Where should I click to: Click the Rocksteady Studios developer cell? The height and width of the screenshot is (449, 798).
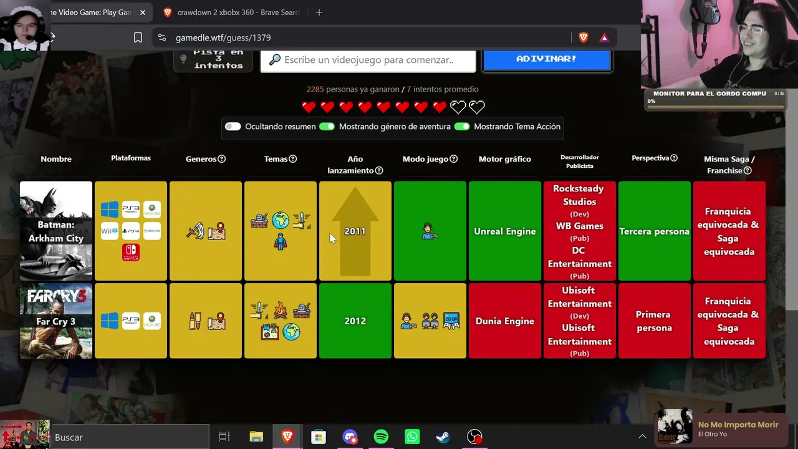click(x=580, y=231)
